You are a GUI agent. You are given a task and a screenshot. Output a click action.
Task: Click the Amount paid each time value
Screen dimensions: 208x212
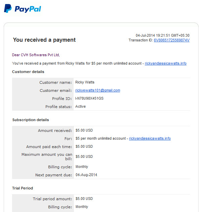84,146
